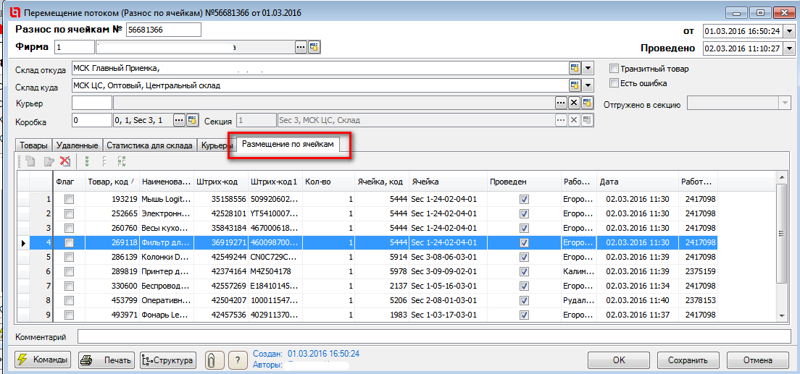The width and height of the screenshot is (800, 374).
Task: Click the Печать button
Action: 107,360
